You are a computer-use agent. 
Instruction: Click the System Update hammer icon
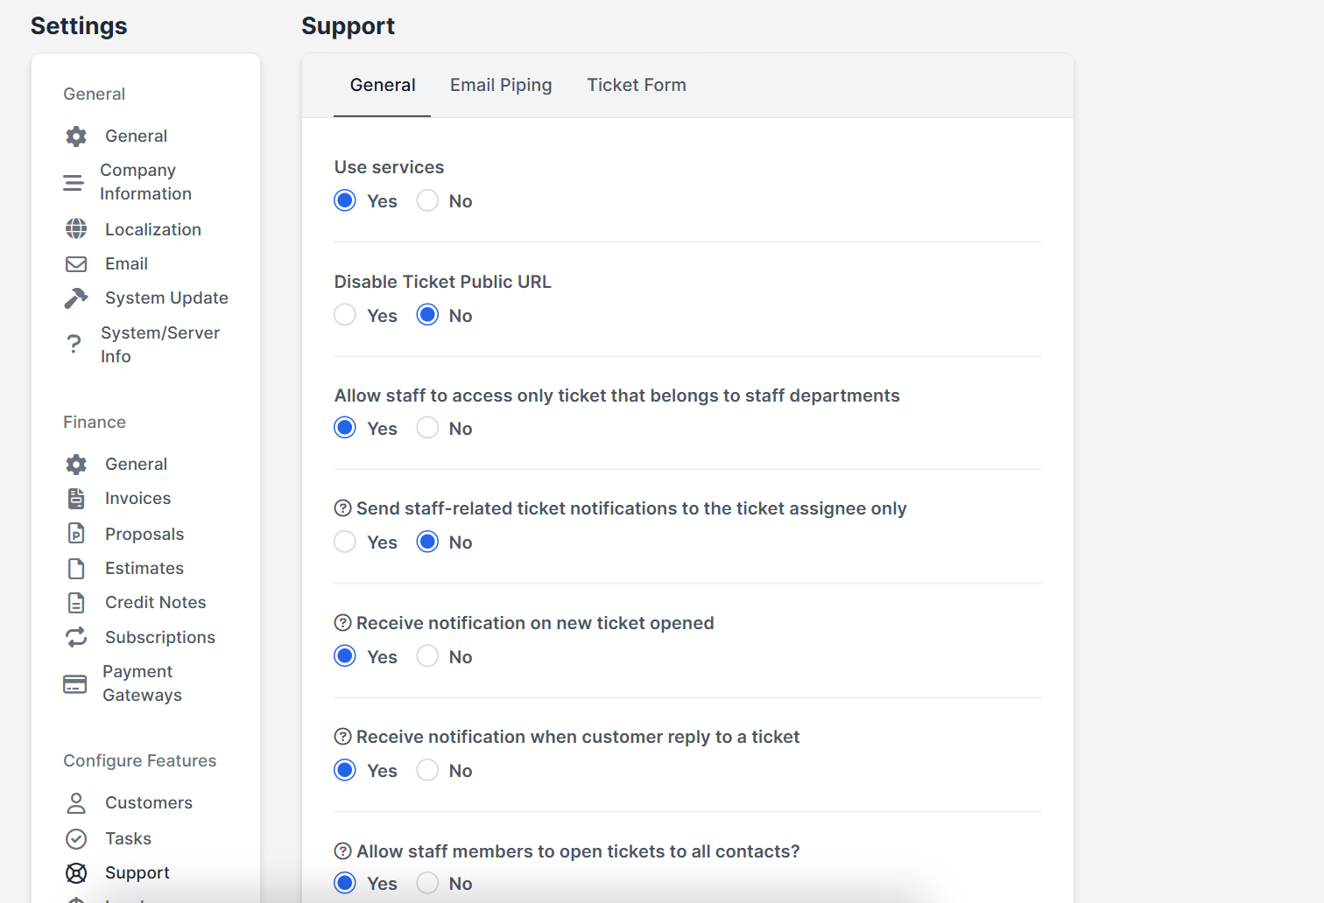76,298
